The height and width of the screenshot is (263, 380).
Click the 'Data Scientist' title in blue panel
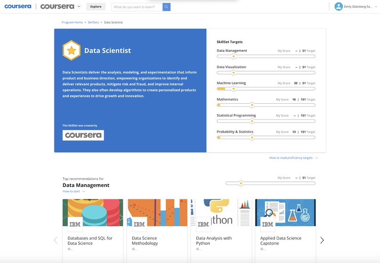pyautogui.click(x=107, y=51)
